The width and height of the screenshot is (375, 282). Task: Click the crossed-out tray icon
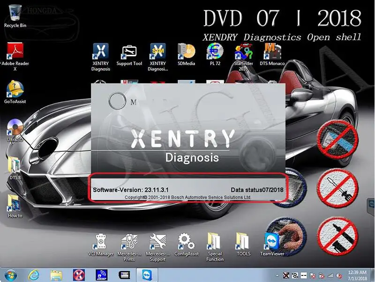coord(286,275)
